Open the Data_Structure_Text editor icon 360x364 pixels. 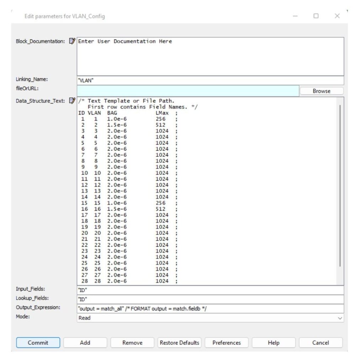72,101
